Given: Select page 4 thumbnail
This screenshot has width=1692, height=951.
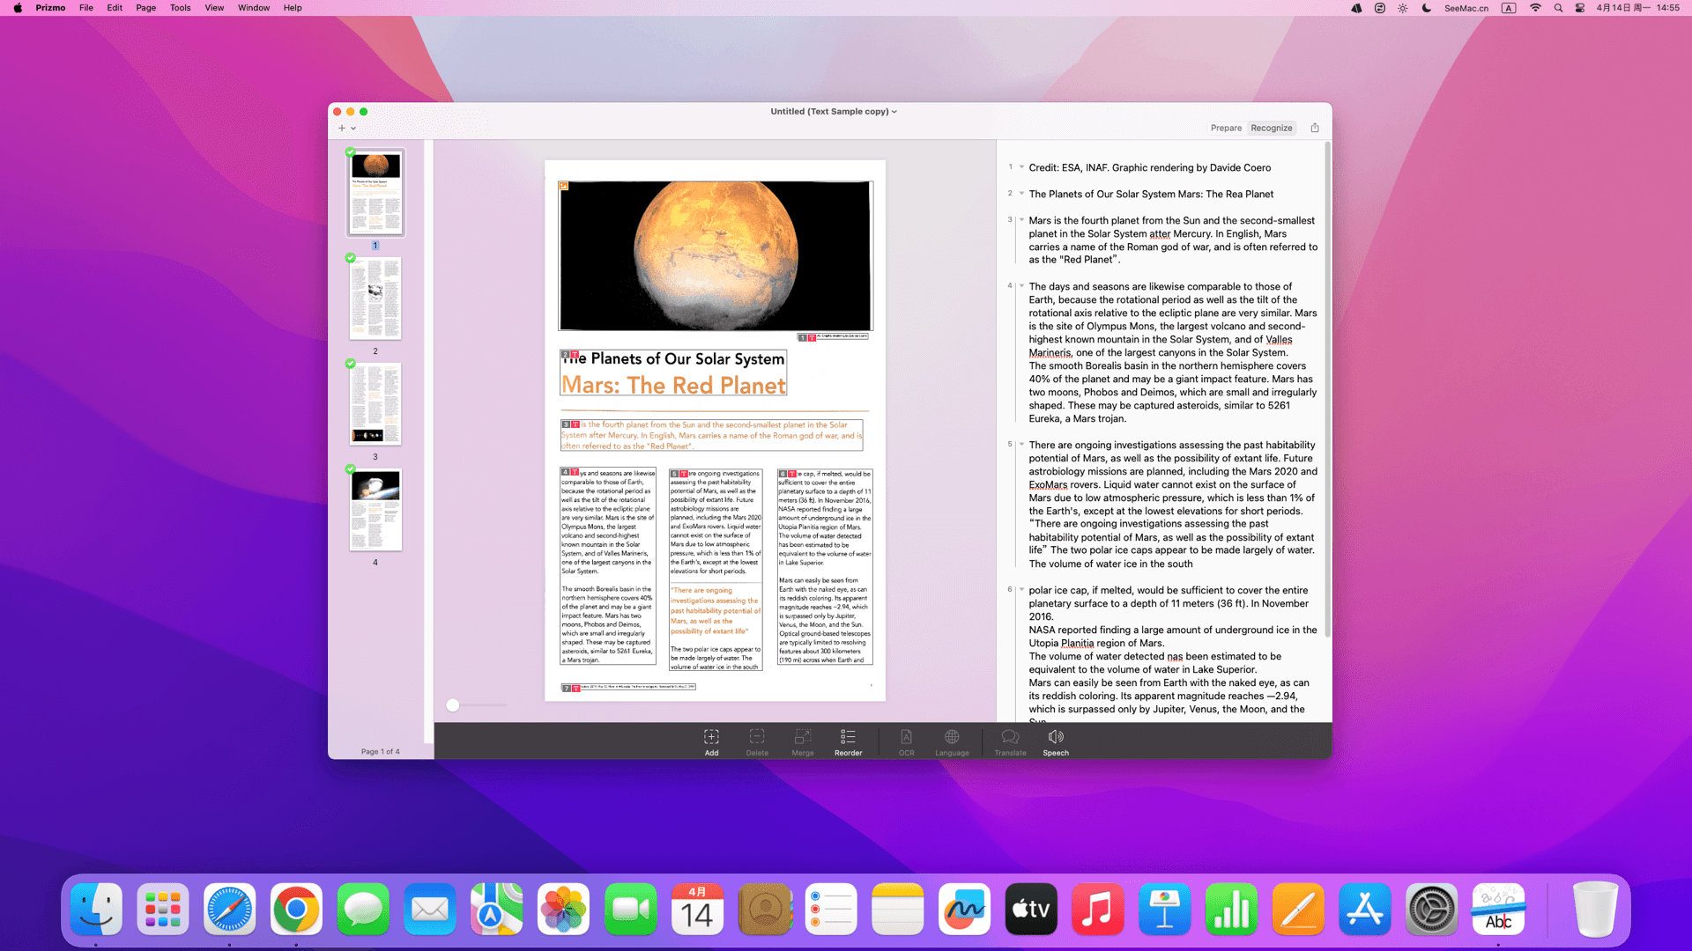Looking at the screenshot, I should [375, 511].
